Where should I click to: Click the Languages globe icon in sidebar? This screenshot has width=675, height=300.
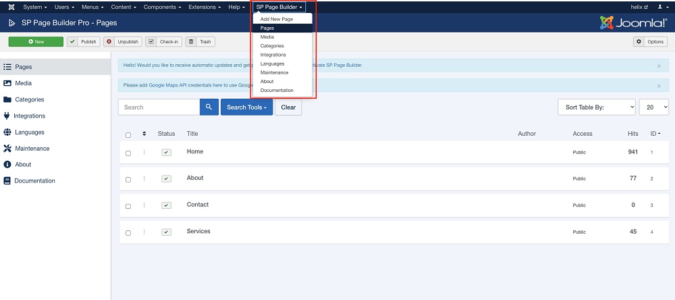pyautogui.click(x=7, y=132)
